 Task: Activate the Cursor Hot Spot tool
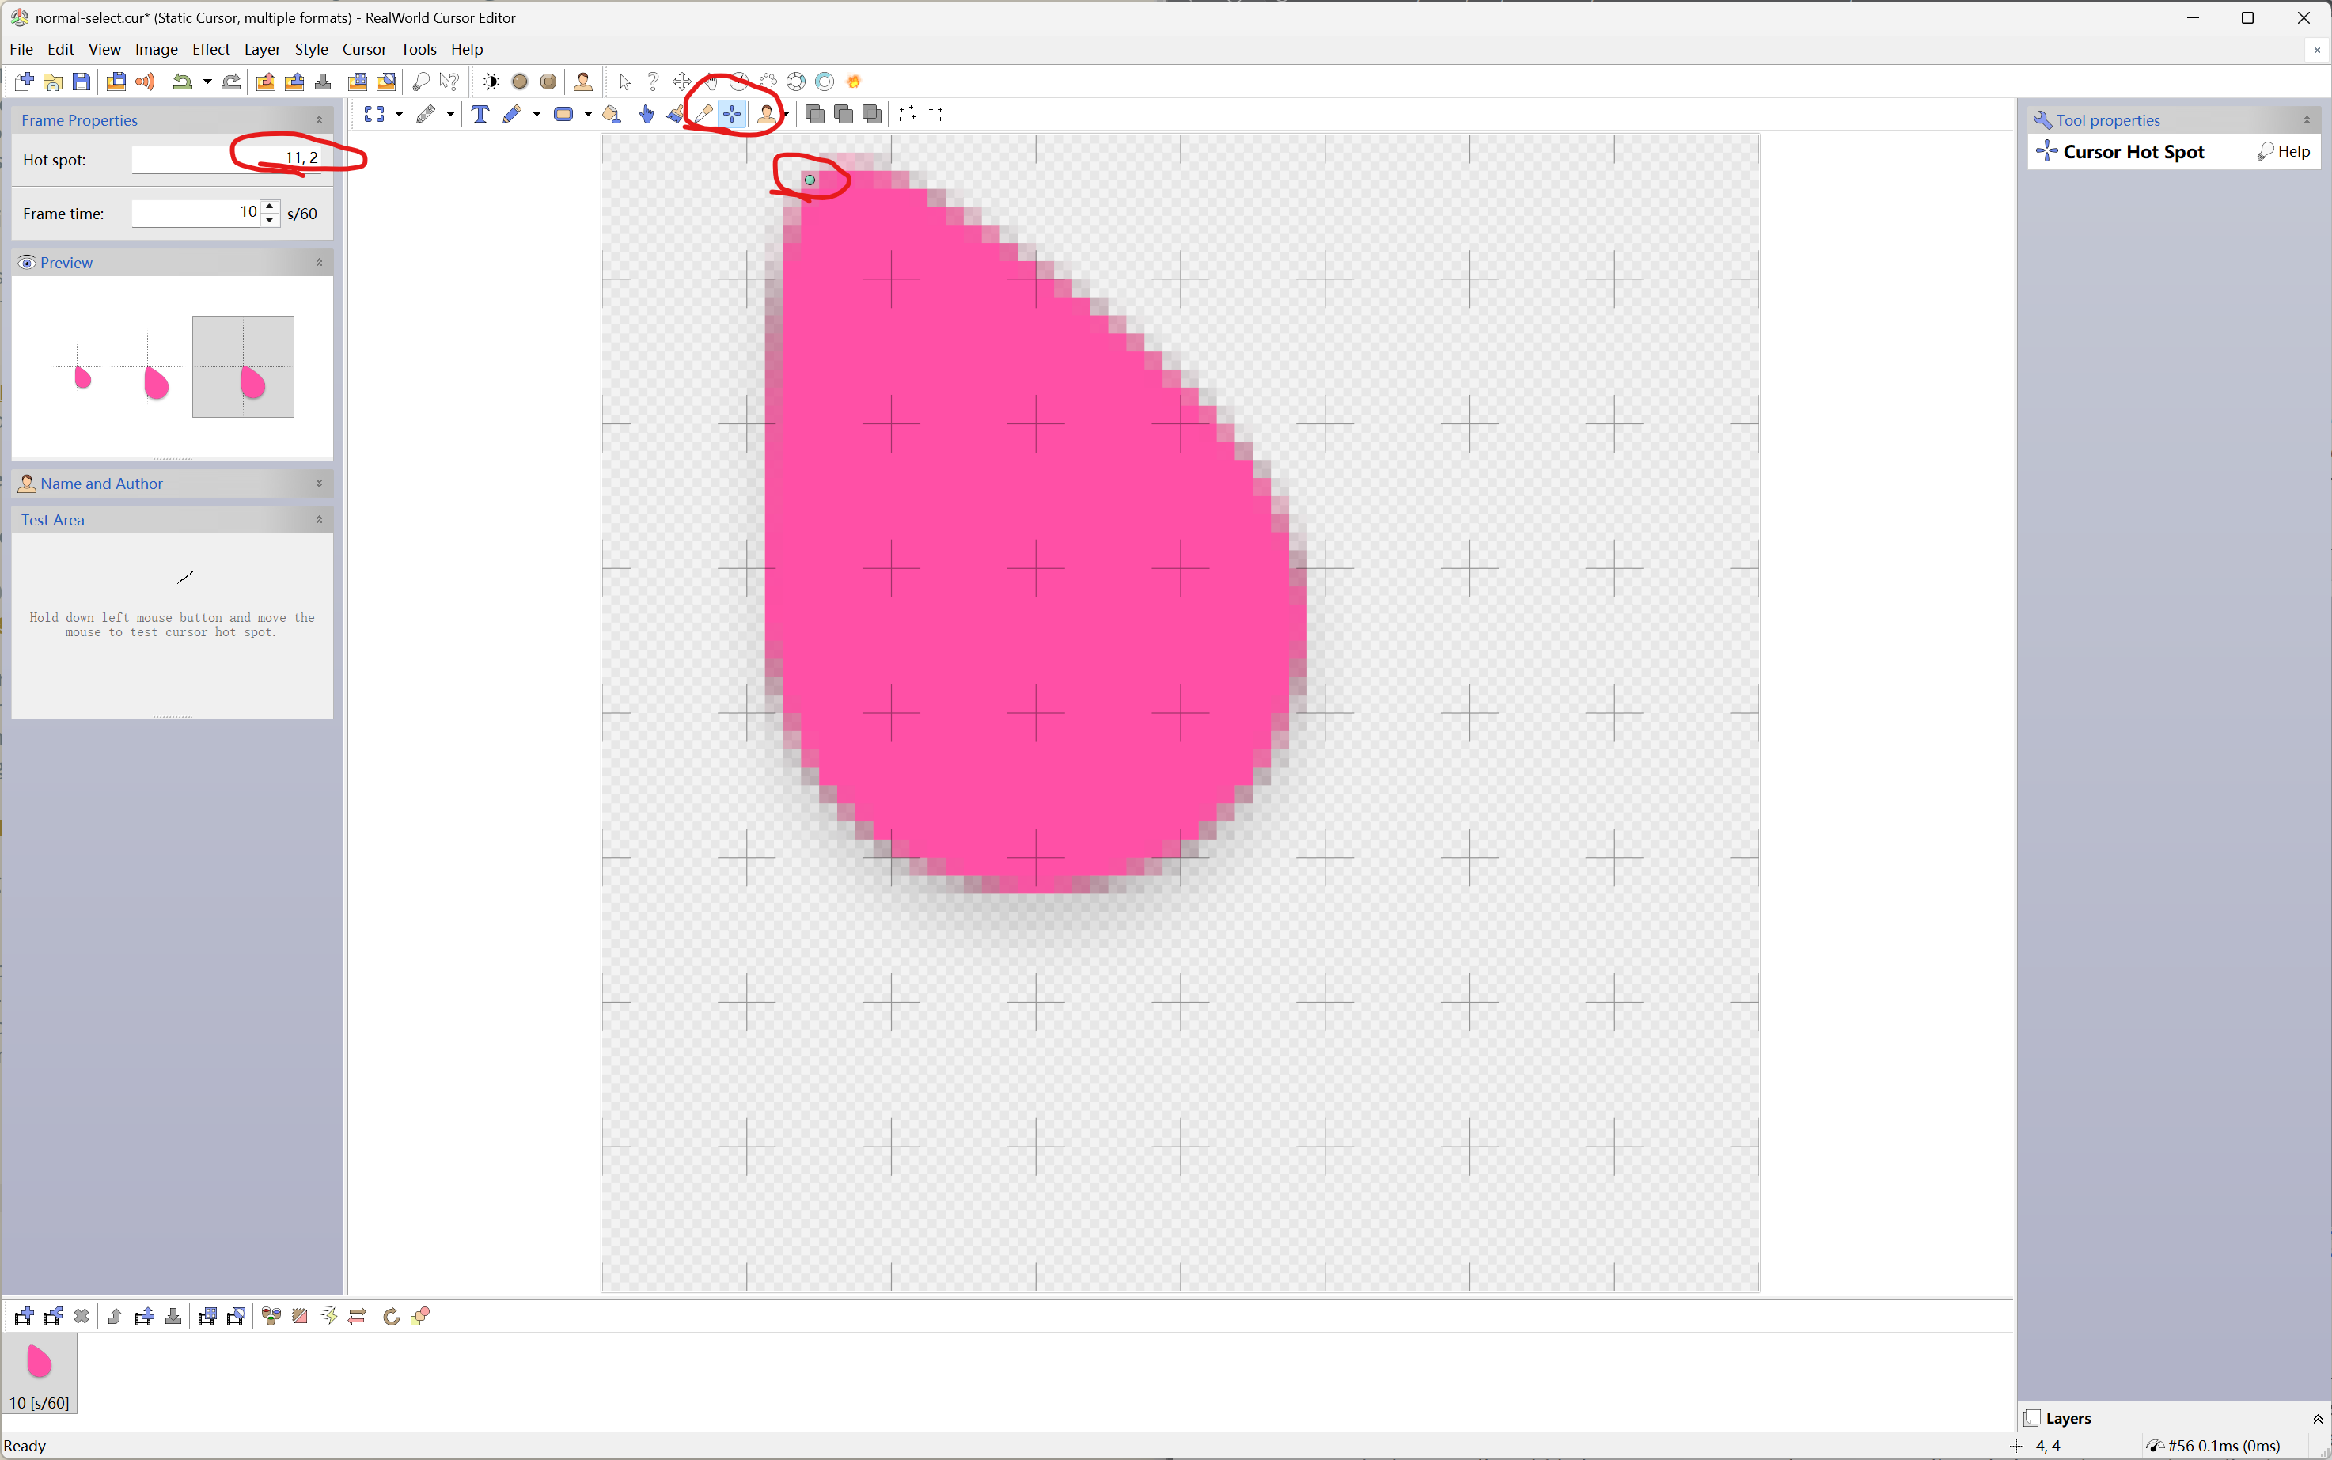tap(732, 114)
